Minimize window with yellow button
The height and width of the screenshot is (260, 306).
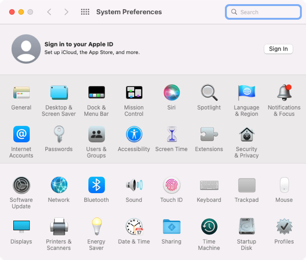[x=21, y=12]
